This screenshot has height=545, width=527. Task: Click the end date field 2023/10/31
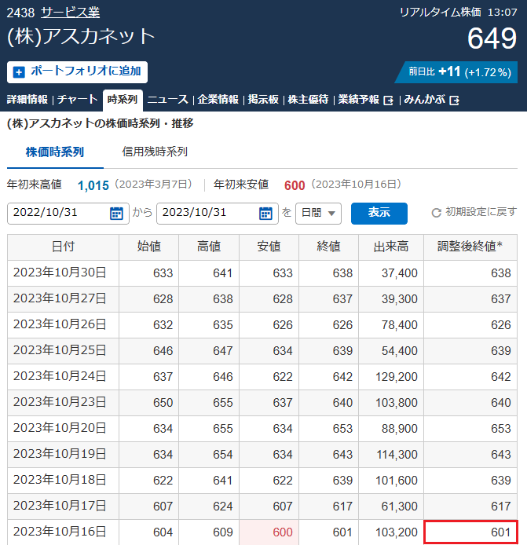pos(208,213)
